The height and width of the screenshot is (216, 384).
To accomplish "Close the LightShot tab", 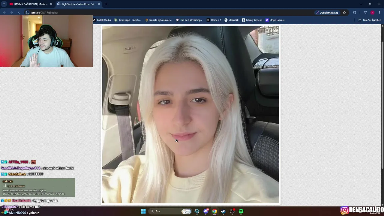I will (99, 4).
